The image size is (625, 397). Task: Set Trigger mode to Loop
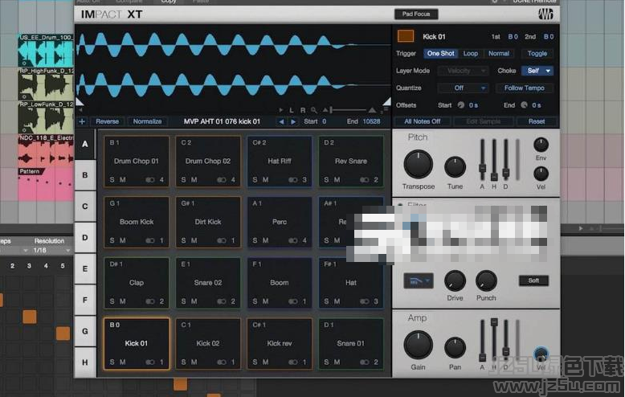pyautogui.click(x=470, y=53)
